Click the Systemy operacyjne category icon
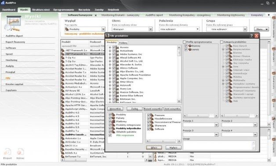The height and width of the screenshot is (166, 276). (x=230, y=97)
